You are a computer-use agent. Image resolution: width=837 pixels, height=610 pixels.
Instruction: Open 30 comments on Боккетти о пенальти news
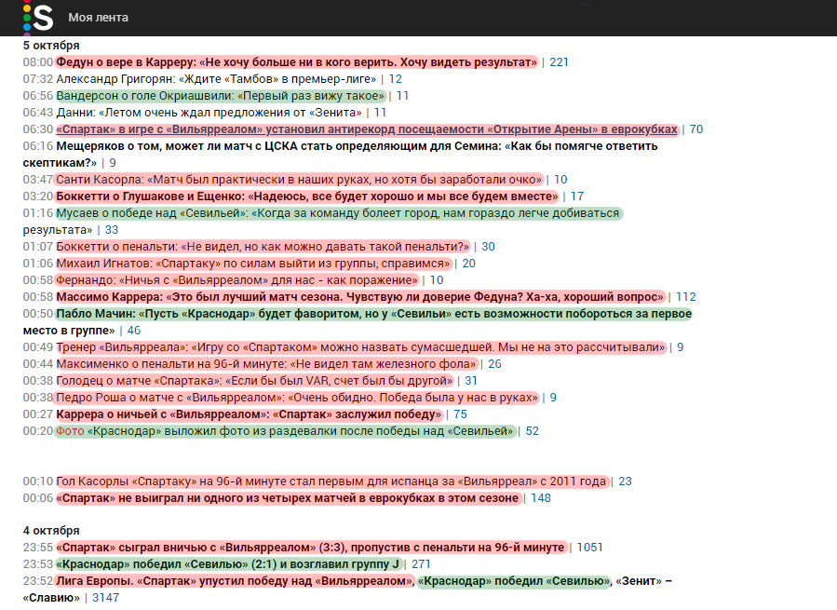point(488,247)
